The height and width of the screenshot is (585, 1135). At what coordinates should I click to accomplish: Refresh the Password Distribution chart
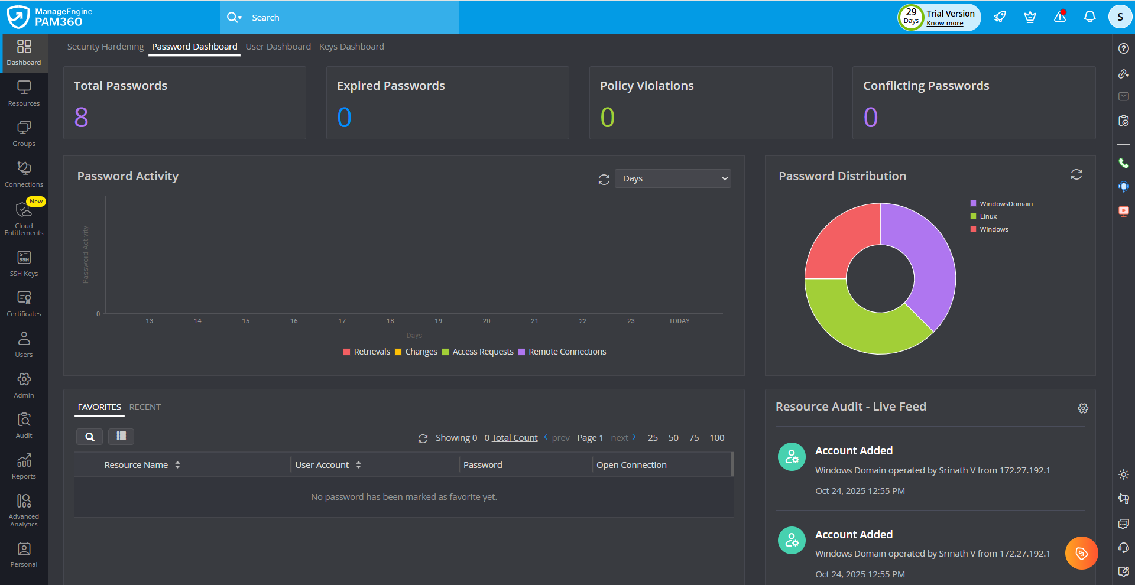click(x=1076, y=174)
